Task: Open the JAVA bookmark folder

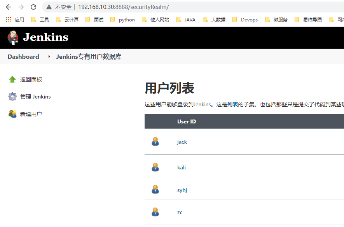Action: (186, 20)
